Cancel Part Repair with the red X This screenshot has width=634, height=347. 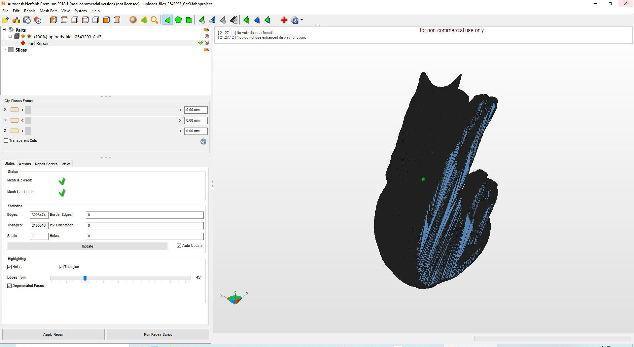point(207,43)
